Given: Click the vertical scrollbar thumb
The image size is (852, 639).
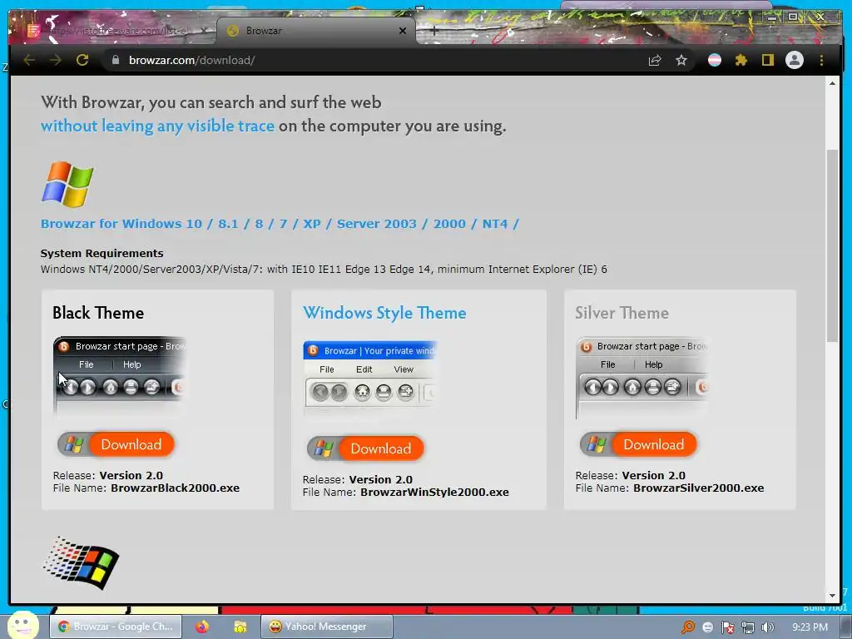Looking at the screenshot, I should pos(832,245).
